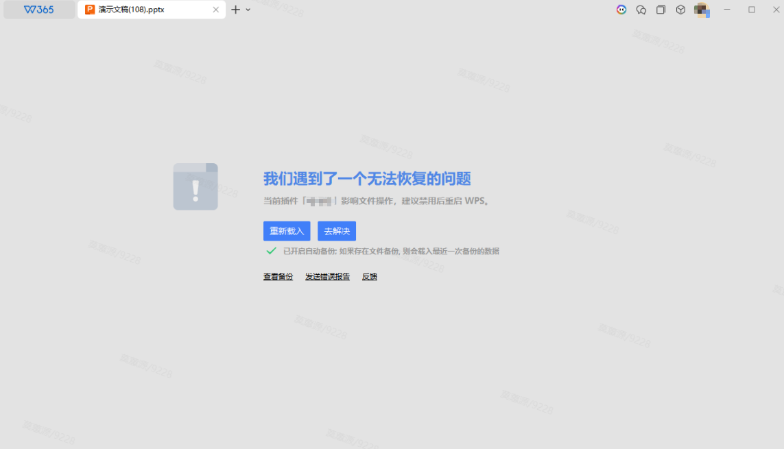Maximize the WPS window
784x449 pixels.
click(x=752, y=10)
